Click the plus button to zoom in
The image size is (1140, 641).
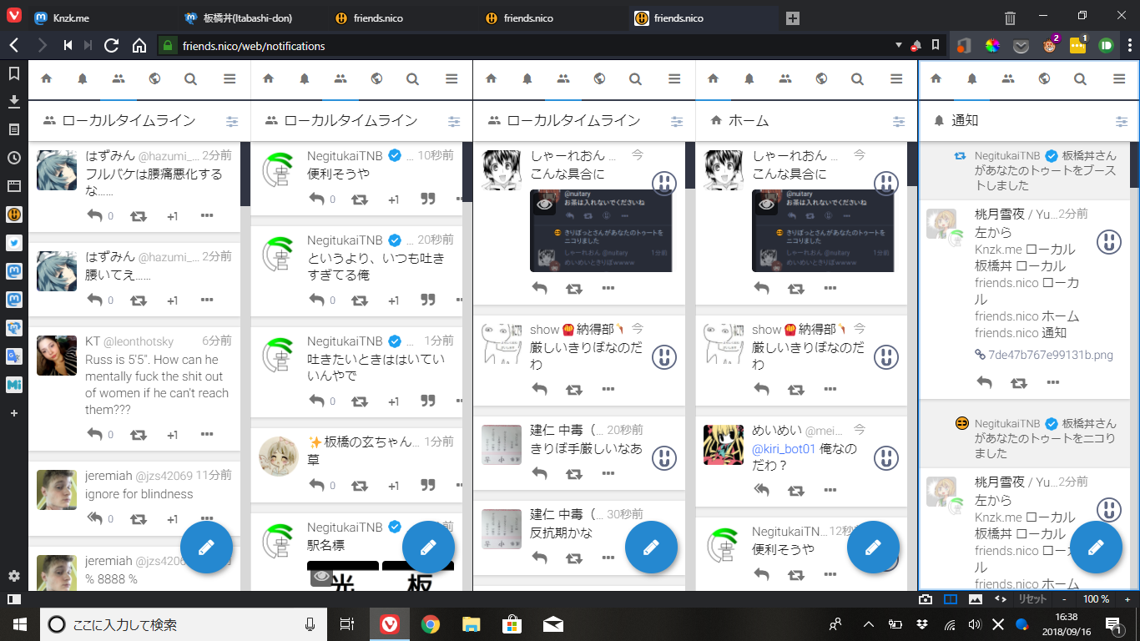1127,599
